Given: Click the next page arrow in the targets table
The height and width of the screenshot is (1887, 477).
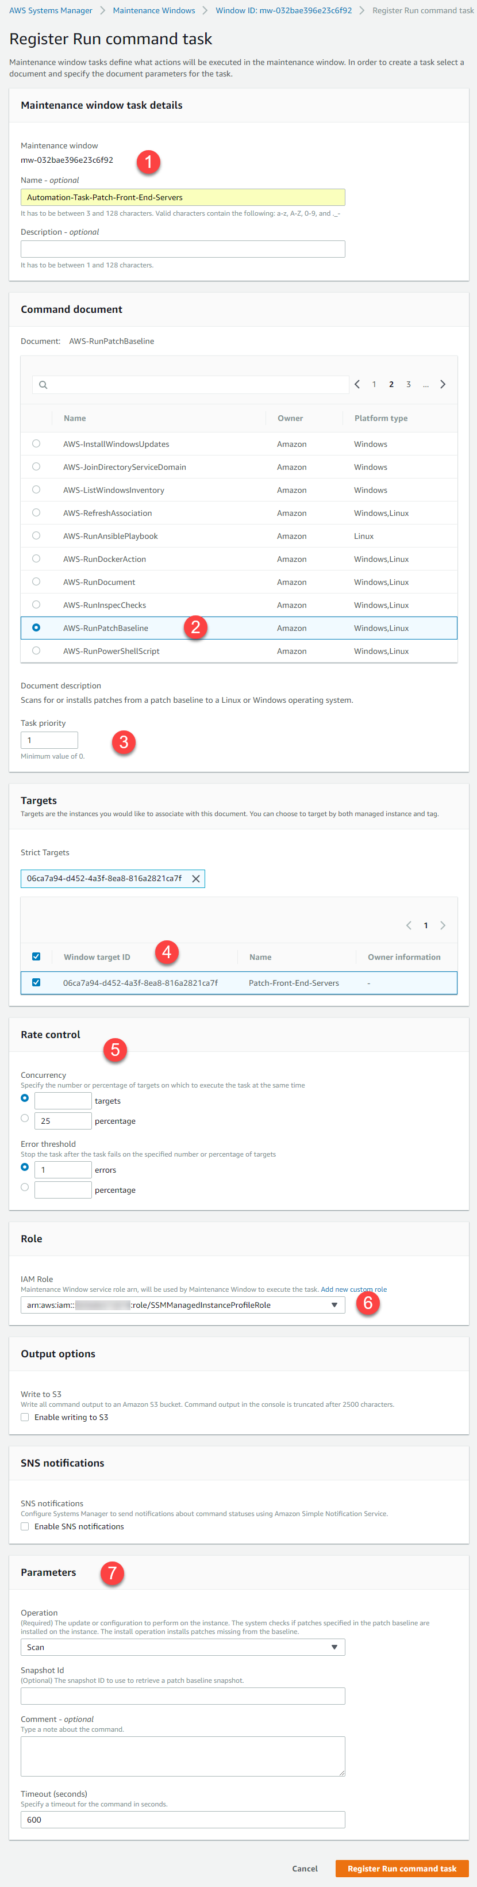Looking at the screenshot, I should point(443,925).
